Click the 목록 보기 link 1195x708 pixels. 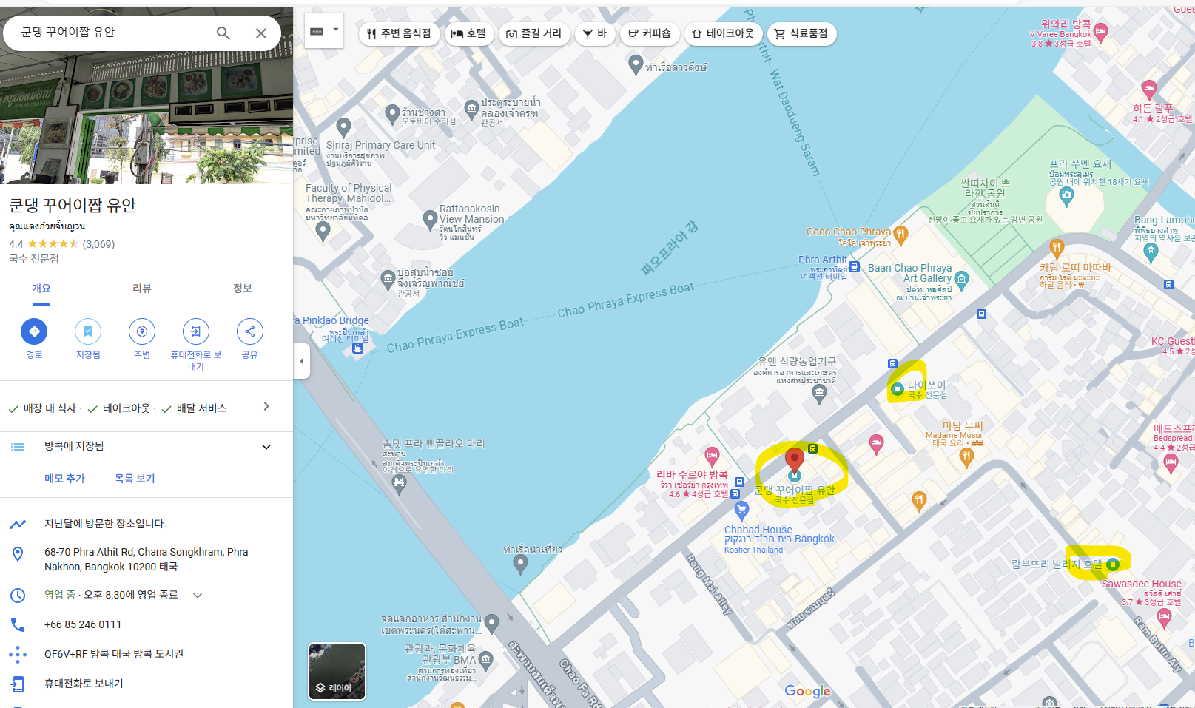[x=135, y=479]
